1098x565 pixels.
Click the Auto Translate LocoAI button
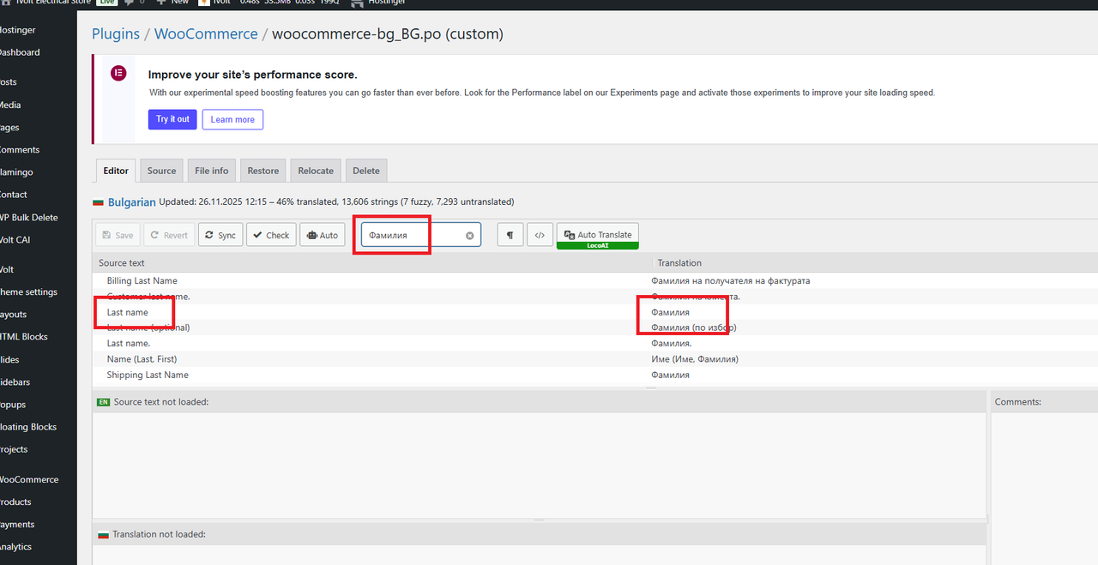[x=598, y=236]
